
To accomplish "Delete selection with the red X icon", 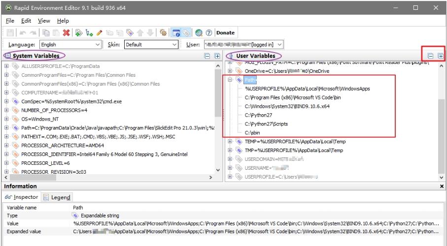I will pyautogui.click(x=67, y=33).
